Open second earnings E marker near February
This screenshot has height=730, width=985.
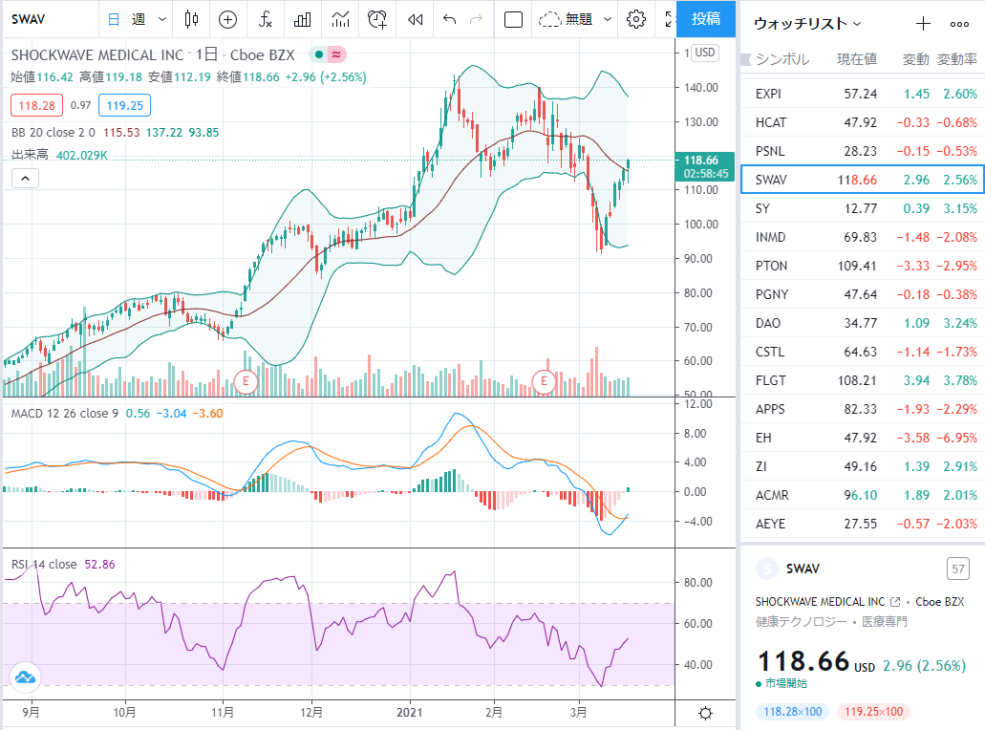[544, 380]
